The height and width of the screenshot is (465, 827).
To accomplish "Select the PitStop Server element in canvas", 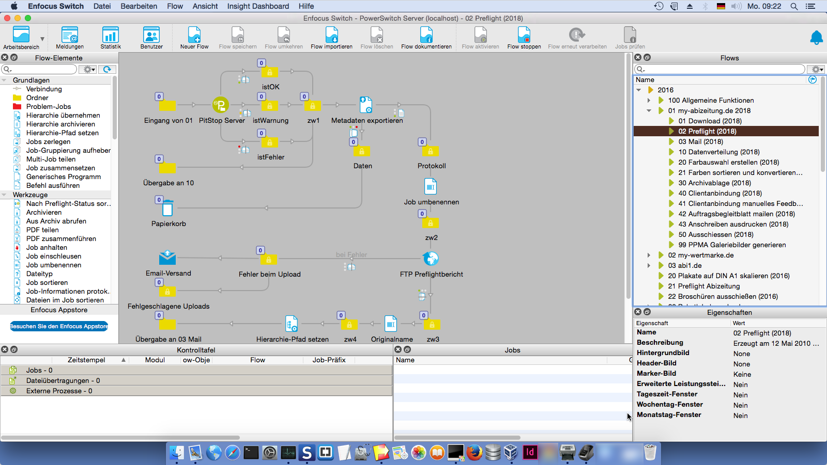I will point(221,105).
